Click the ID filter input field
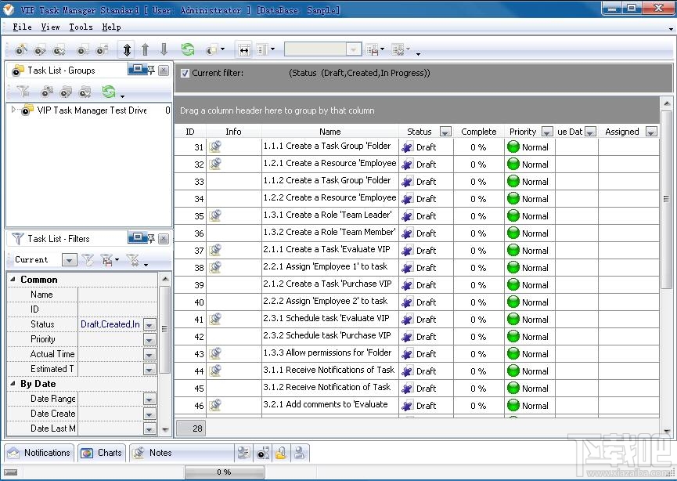This screenshot has width=677, height=481. pyautogui.click(x=117, y=309)
